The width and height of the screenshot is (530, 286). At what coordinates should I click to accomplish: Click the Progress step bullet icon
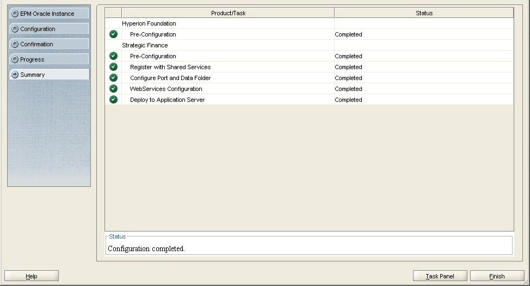[15, 59]
